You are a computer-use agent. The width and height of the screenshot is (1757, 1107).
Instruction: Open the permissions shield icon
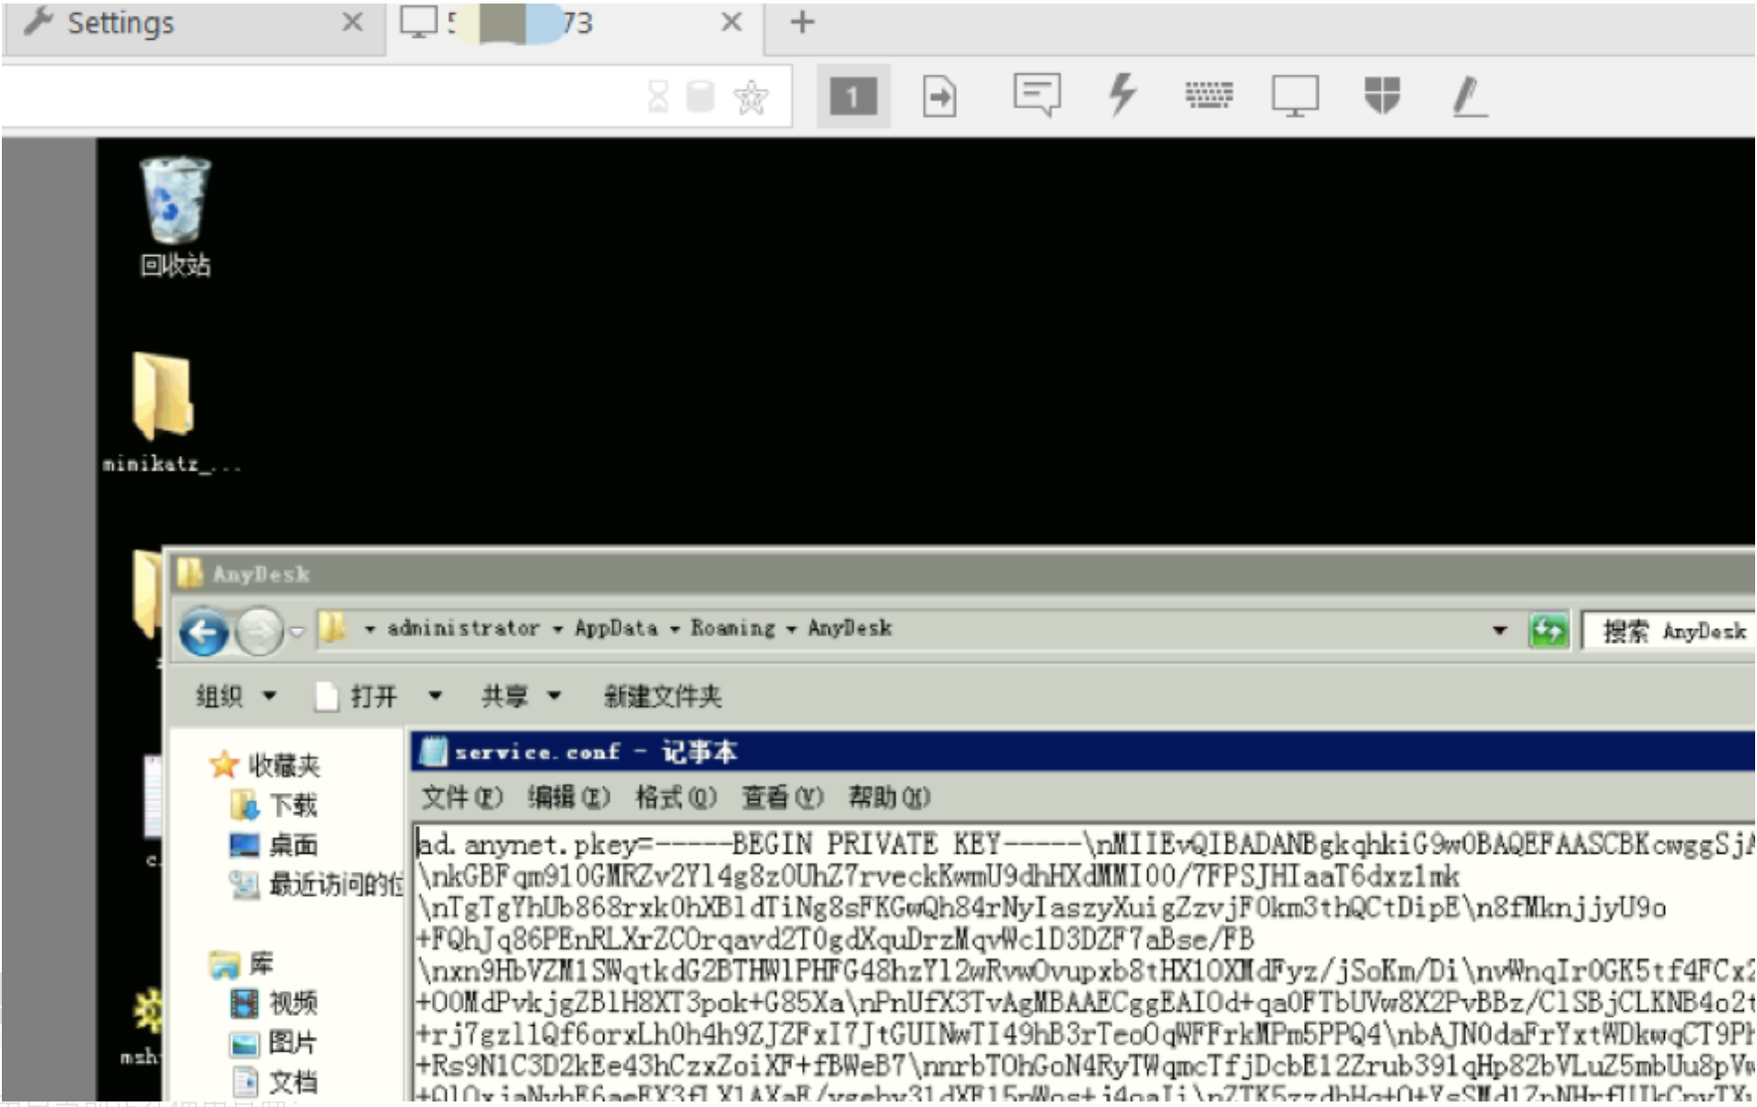pos(1382,95)
